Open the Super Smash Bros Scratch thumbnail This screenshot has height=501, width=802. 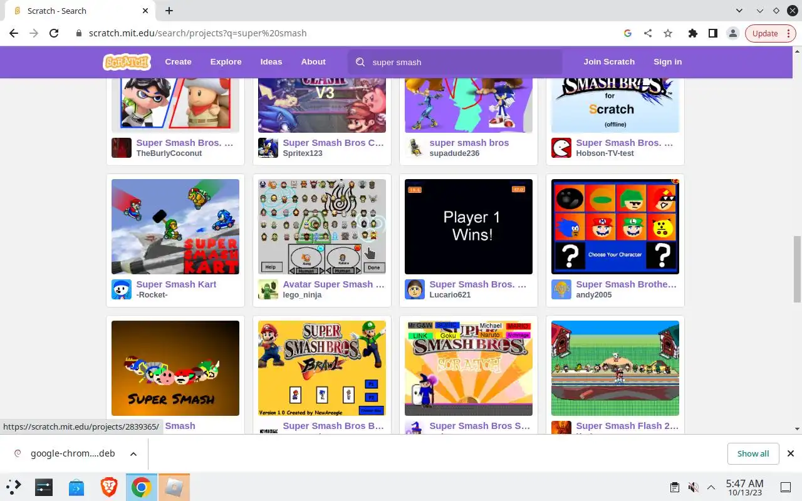pyautogui.click(x=469, y=368)
